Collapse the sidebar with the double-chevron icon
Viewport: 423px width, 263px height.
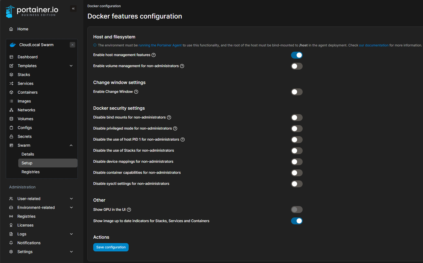(x=73, y=9)
